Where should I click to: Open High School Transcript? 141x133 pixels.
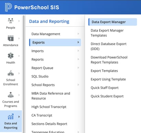49,107
